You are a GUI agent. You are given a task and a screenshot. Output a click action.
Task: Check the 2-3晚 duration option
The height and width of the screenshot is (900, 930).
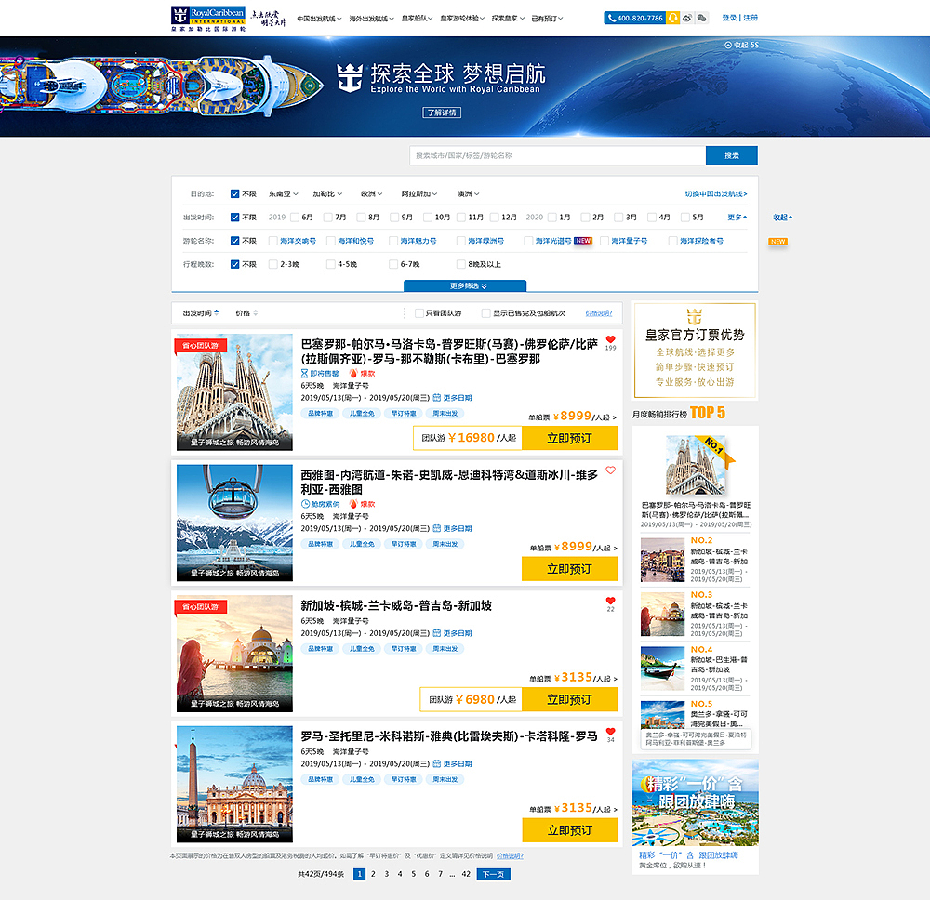click(x=272, y=264)
